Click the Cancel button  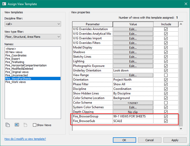149,140
